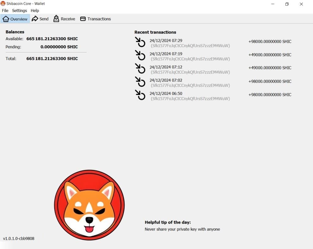Select the +49000.00000000 SHIC transaction entry
This screenshot has height=249, width=313.
(x=270, y=55)
